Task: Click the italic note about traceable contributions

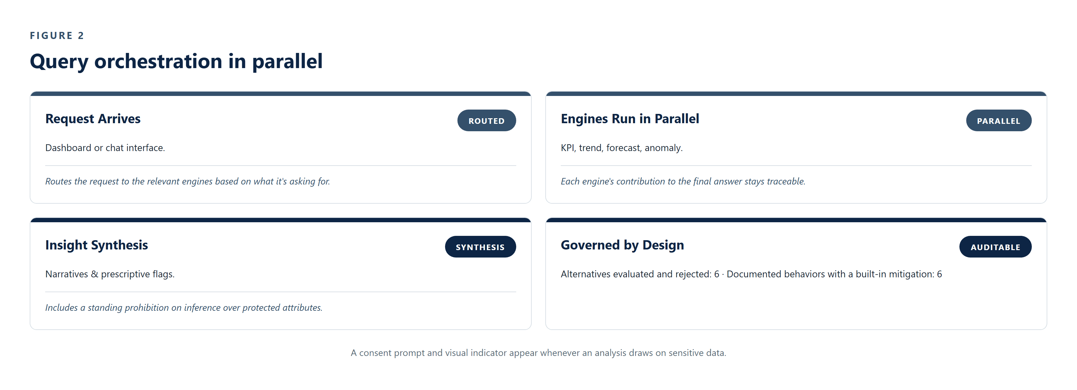Action: [x=683, y=181]
